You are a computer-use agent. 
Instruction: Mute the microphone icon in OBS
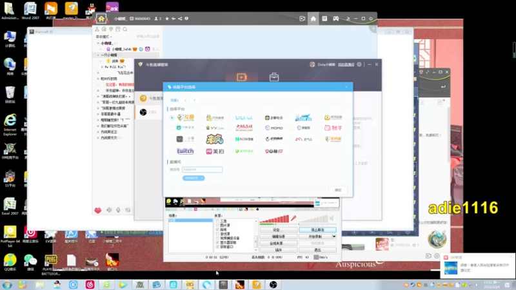pos(293,218)
